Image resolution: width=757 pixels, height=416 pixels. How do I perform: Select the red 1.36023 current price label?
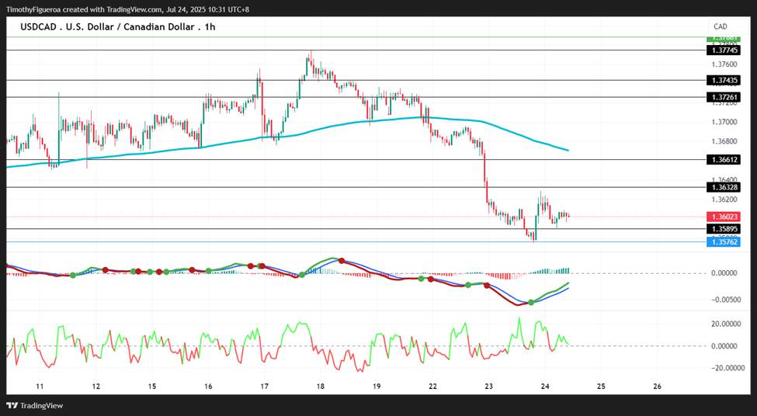(722, 217)
